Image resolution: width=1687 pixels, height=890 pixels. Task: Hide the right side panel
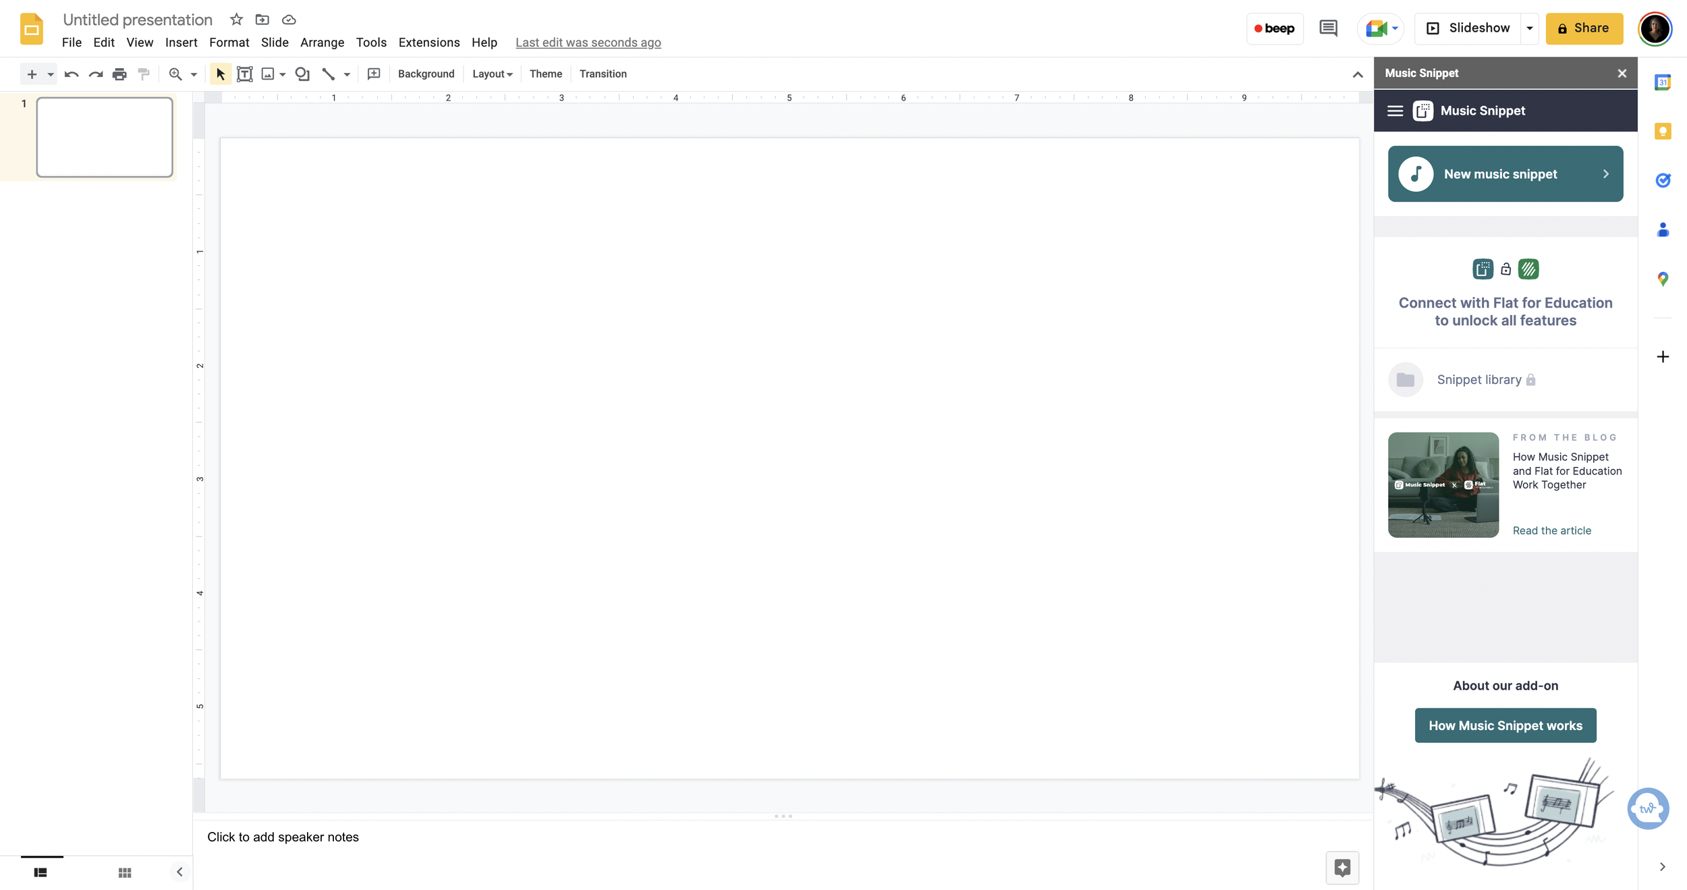click(1663, 867)
